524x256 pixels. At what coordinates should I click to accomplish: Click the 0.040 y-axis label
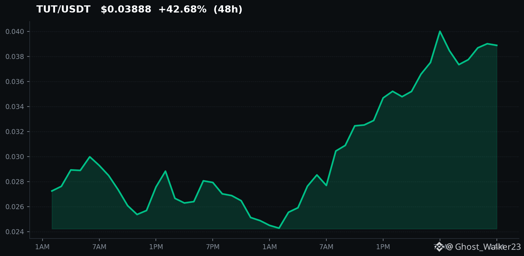point(15,32)
